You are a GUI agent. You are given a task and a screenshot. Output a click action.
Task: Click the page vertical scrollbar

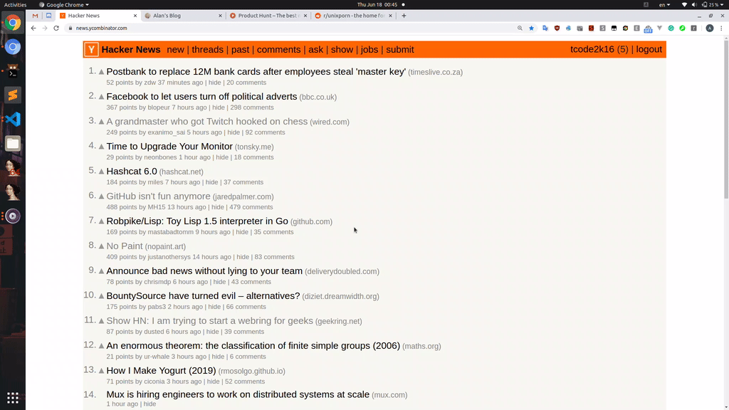pos(725,120)
